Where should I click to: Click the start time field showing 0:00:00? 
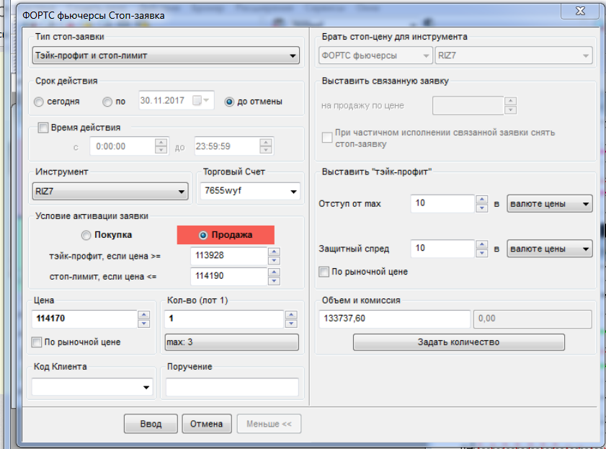click(122, 146)
